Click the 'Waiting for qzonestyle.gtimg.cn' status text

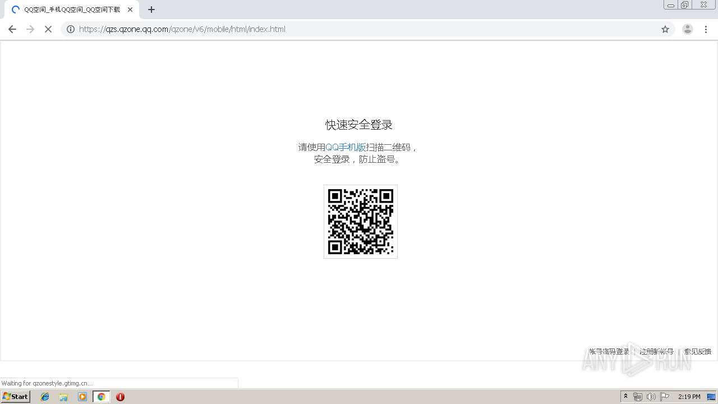(x=47, y=383)
